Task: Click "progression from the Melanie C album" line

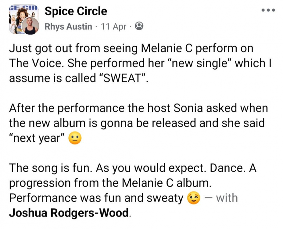Action: (110, 183)
